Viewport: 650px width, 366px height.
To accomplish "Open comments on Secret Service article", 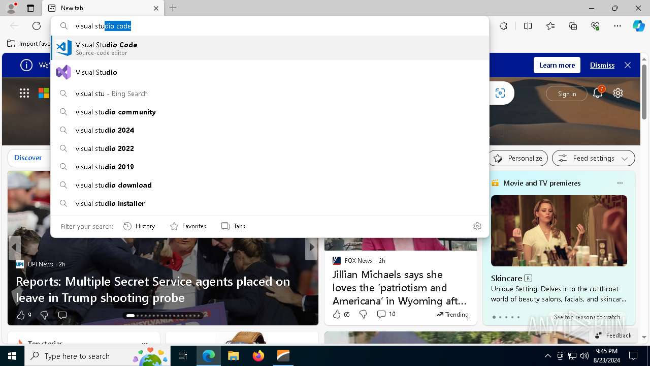I will pos(62,315).
